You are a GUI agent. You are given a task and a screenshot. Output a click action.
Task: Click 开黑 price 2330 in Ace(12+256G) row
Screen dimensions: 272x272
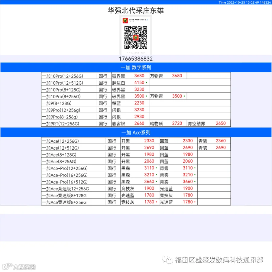coord(149,141)
